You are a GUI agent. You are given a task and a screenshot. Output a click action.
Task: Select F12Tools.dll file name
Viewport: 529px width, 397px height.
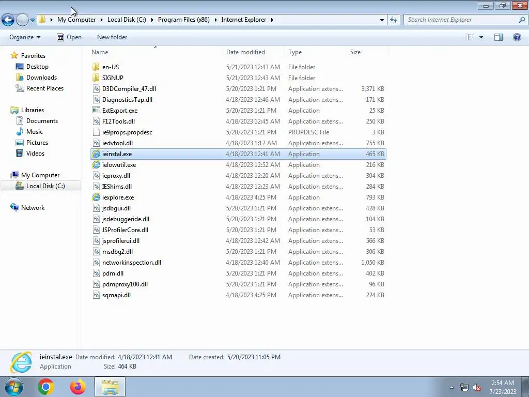(x=118, y=121)
